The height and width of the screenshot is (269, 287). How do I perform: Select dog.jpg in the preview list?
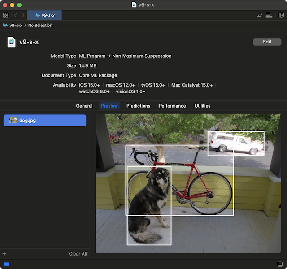[45, 120]
